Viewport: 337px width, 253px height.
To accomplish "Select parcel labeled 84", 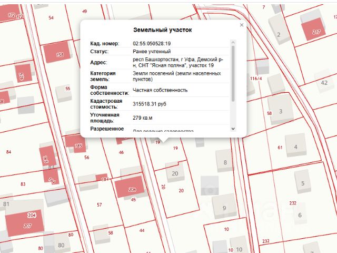I will point(8,152).
